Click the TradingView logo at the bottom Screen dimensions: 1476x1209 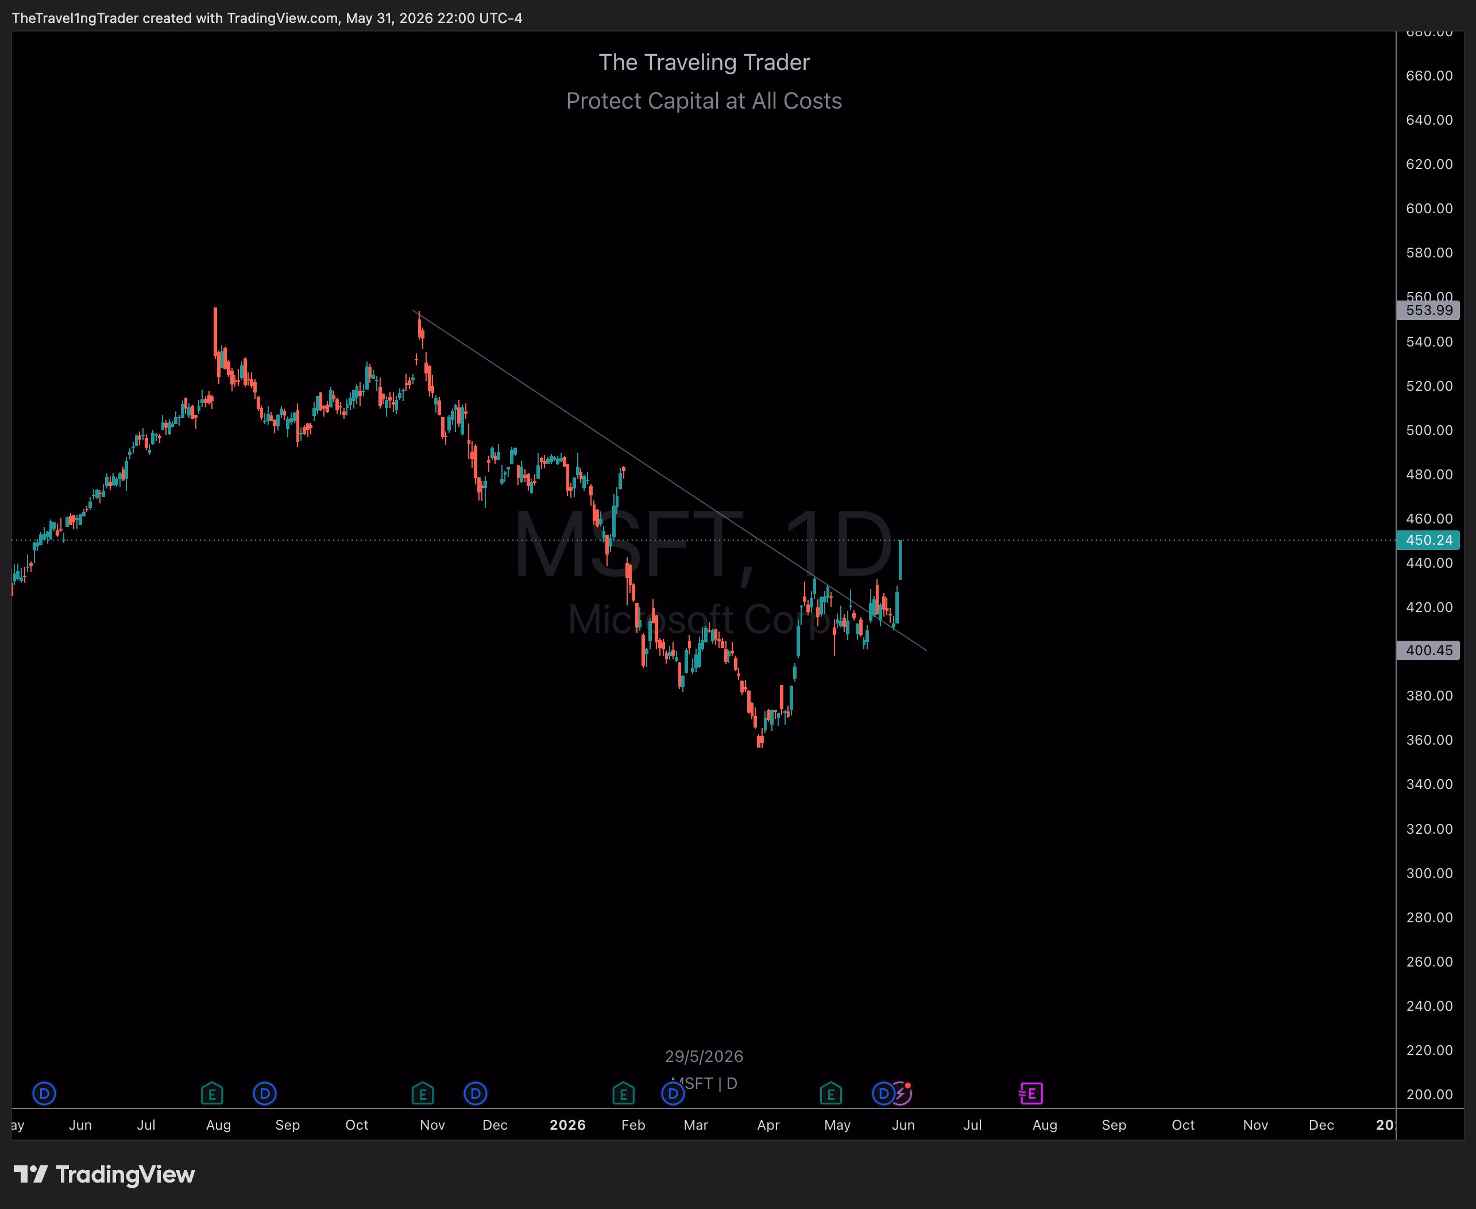click(x=105, y=1175)
